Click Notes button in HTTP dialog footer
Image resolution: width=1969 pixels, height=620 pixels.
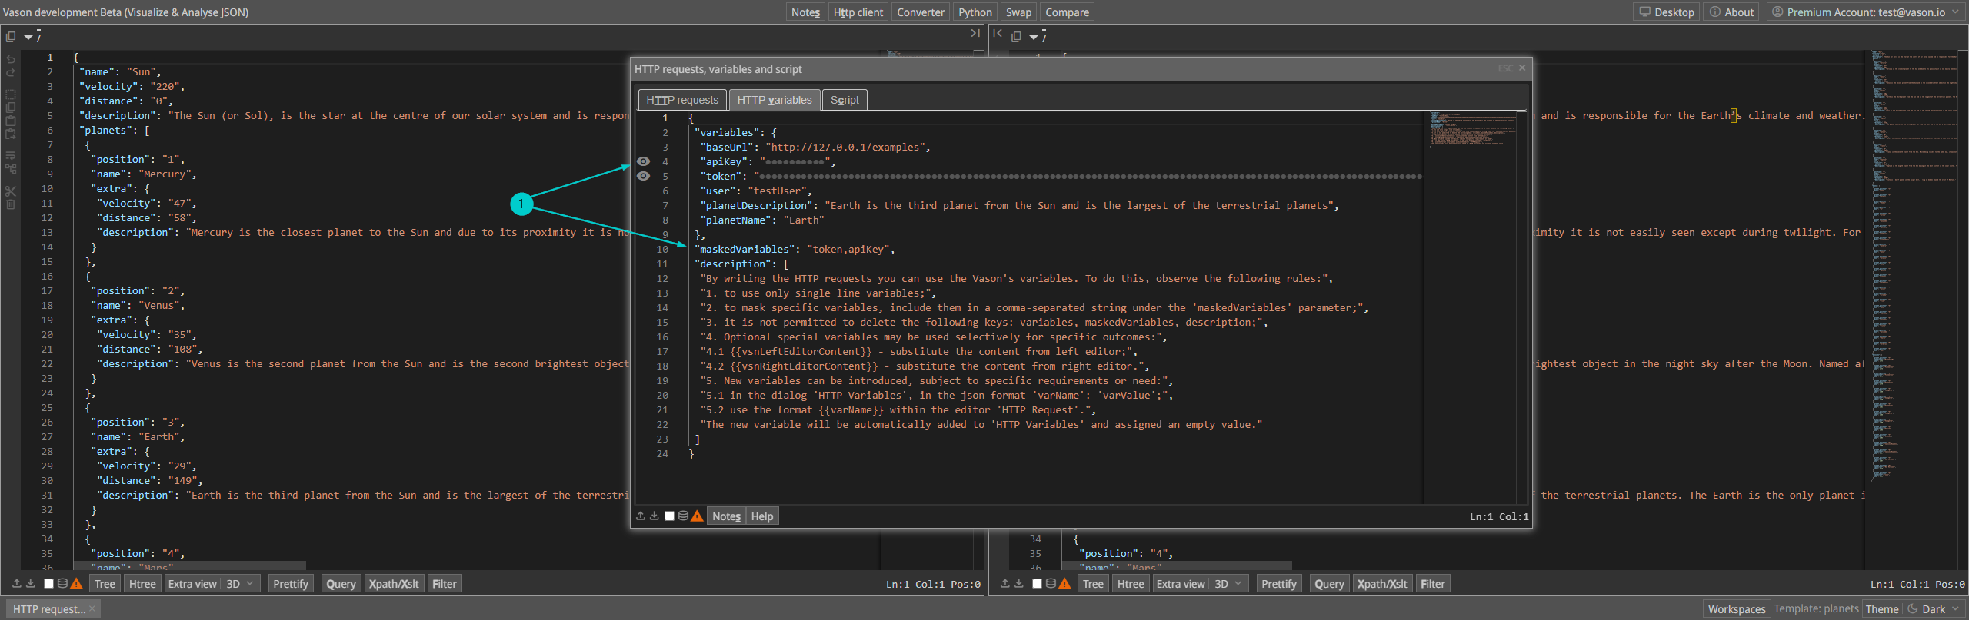(726, 516)
